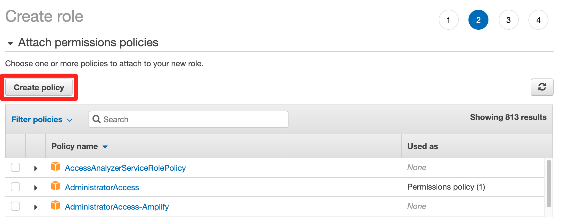
Task: Click the magnifier icon in search field
Action: (x=97, y=119)
